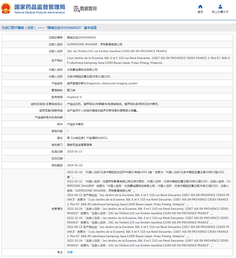Screen dimensions: 236x258
Task: Select agent name 北京豪洛捷科技有限公司
Action: coord(82,70)
